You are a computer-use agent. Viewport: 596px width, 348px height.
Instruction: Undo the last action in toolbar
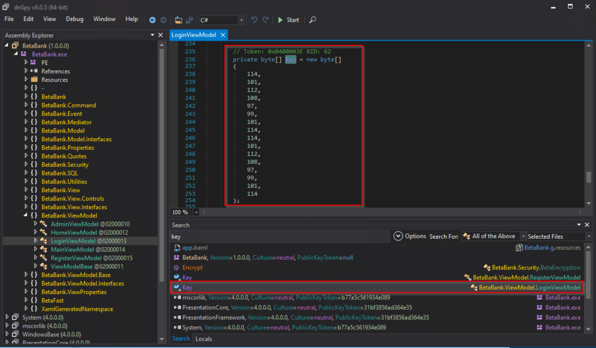(254, 20)
